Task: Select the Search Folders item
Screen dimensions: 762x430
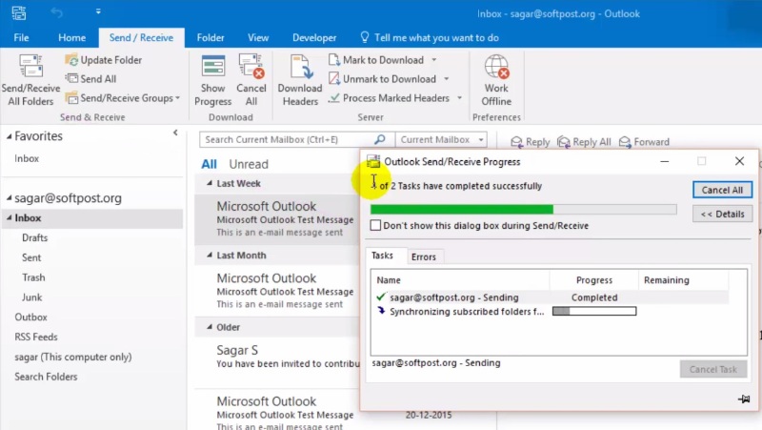Action: (46, 377)
